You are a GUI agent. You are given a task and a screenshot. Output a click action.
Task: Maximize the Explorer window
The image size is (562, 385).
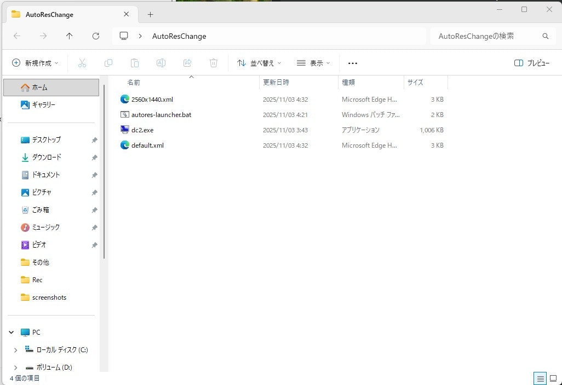(524, 10)
